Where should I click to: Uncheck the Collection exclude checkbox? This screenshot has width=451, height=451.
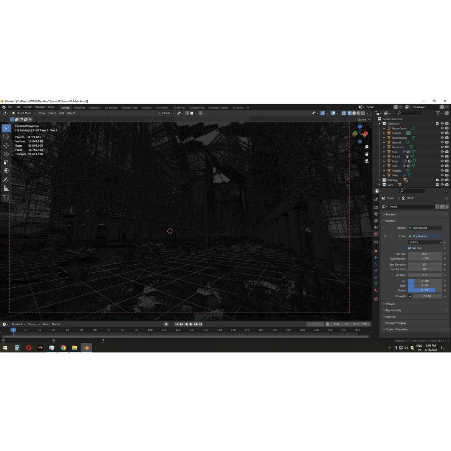pos(438,124)
